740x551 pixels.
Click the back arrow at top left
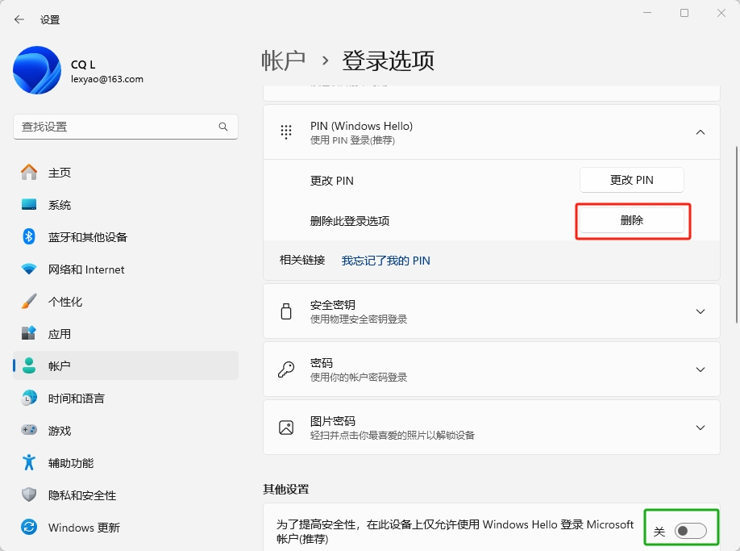18,19
